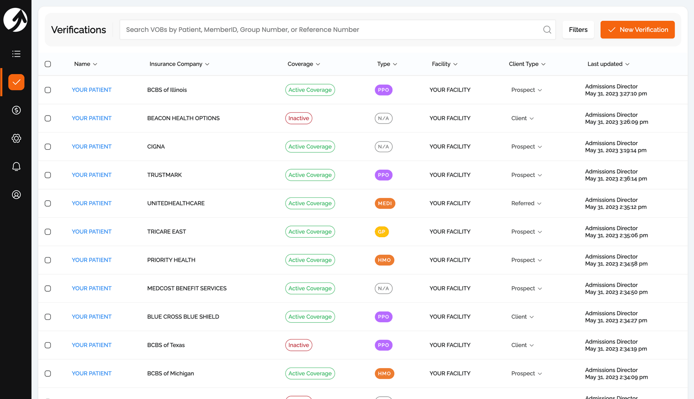Click the PPO badge for BLUE CROSS BLUE SHIELD
Image resolution: width=694 pixels, height=399 pixels.
click(x=384, y=317)
